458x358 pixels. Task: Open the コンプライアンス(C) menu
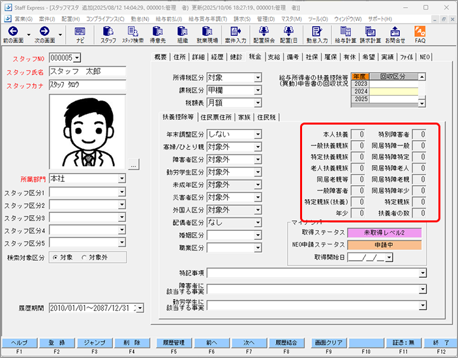pos(105,19)
